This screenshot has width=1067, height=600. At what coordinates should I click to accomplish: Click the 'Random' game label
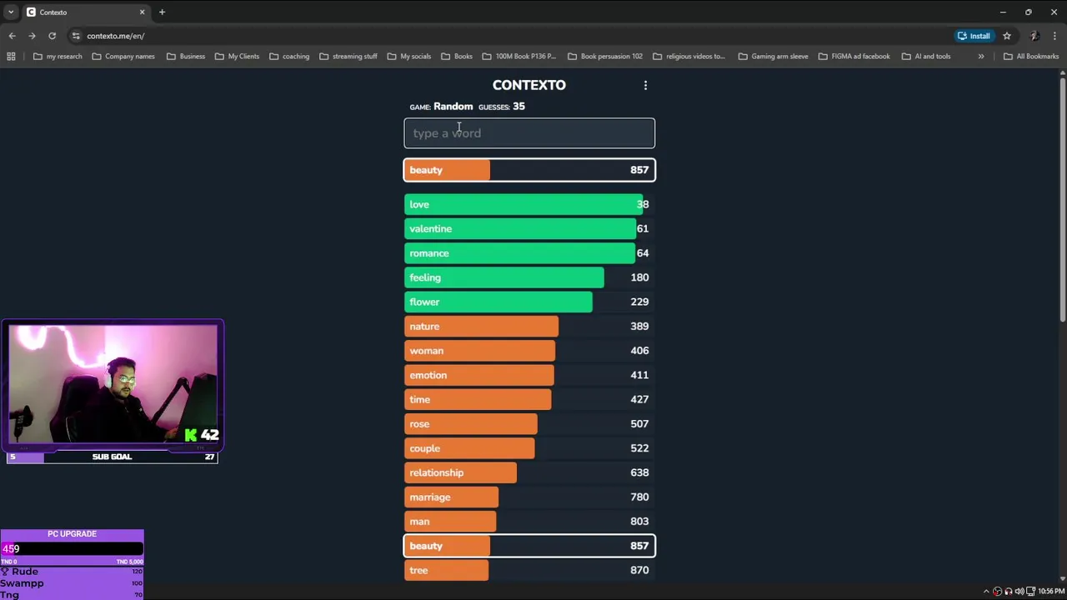[453, 107]
